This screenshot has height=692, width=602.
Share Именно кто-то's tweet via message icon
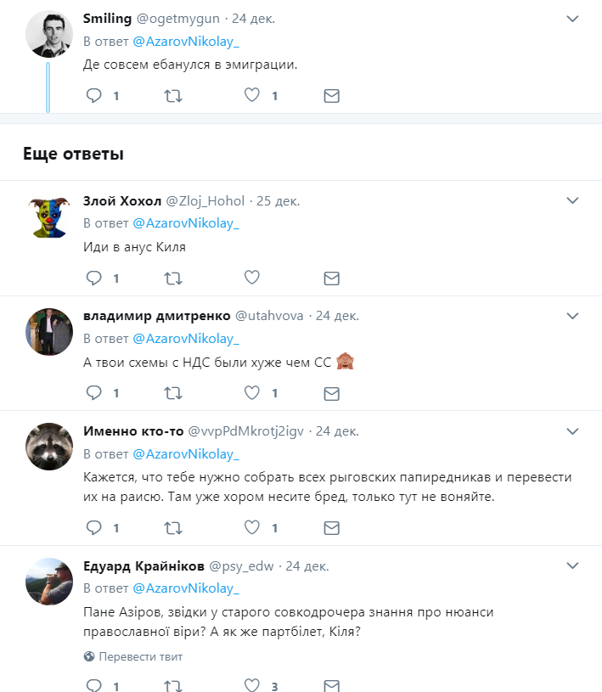pyautogui.click(x=331, y=528)
